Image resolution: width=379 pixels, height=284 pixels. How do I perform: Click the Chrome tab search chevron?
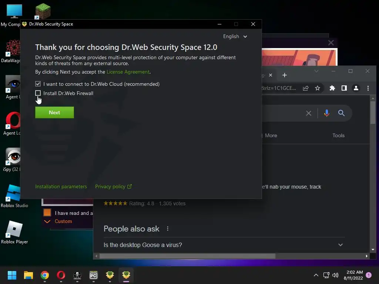click(x=316, y=71)
